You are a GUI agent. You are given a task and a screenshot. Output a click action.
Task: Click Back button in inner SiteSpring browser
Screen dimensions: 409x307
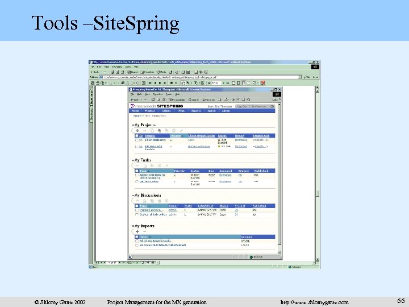coord(135,99)
